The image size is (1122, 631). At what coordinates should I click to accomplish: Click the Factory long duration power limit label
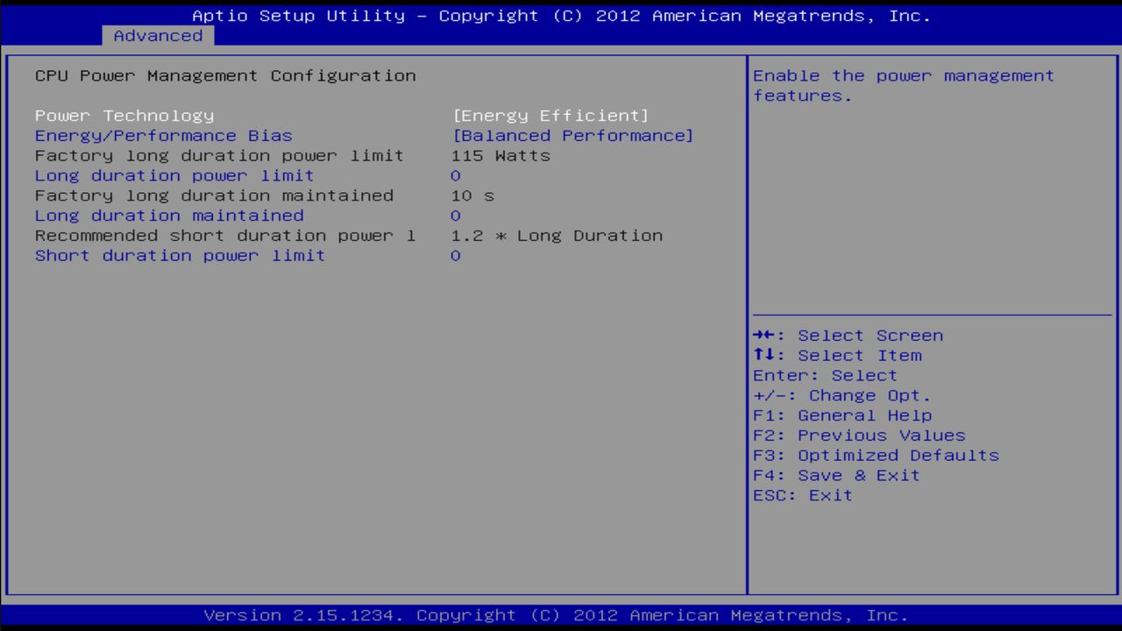coord(219,156)
